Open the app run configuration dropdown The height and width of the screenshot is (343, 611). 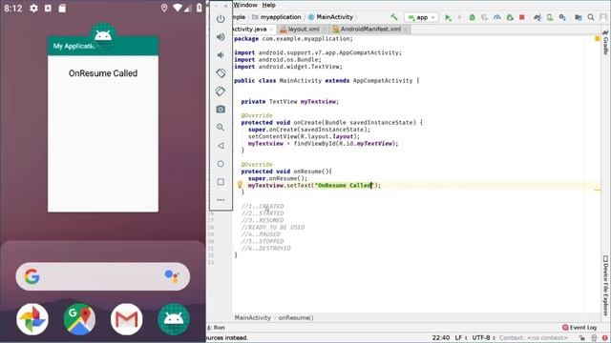pyautogui.click(x=421, y=17)
